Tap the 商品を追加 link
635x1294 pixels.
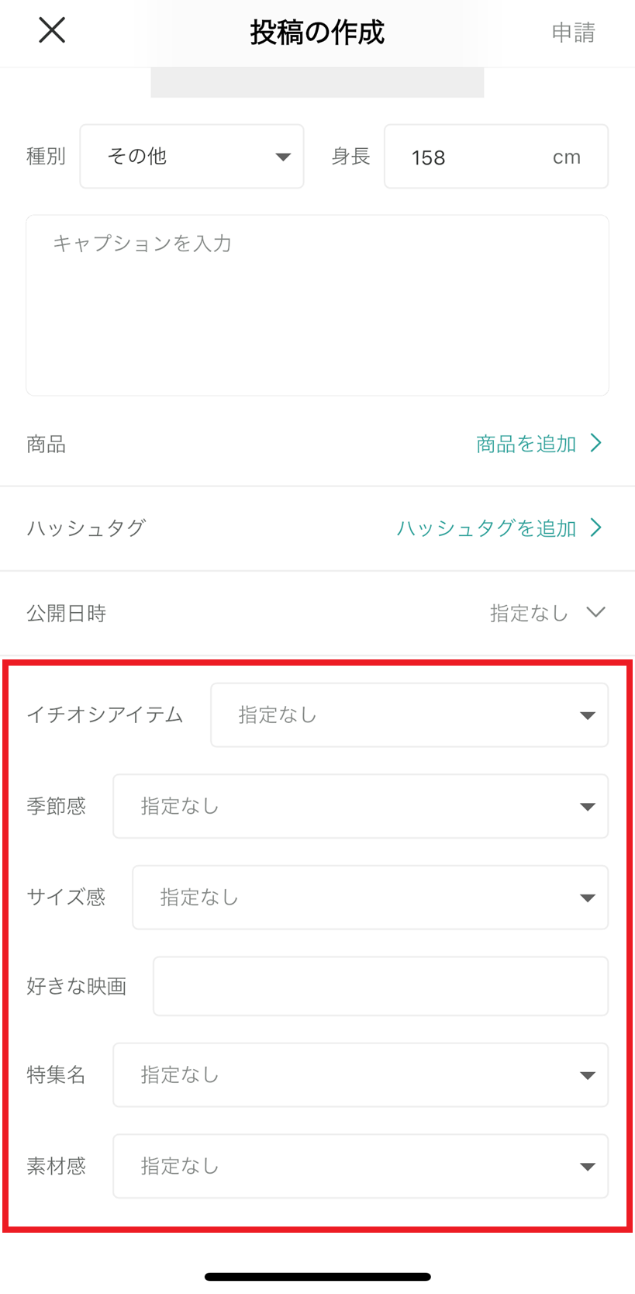point(526,444)
